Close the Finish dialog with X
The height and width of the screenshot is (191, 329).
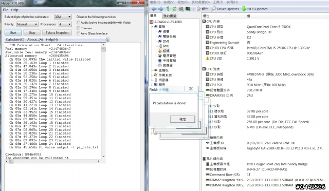(x=191, y=89)
